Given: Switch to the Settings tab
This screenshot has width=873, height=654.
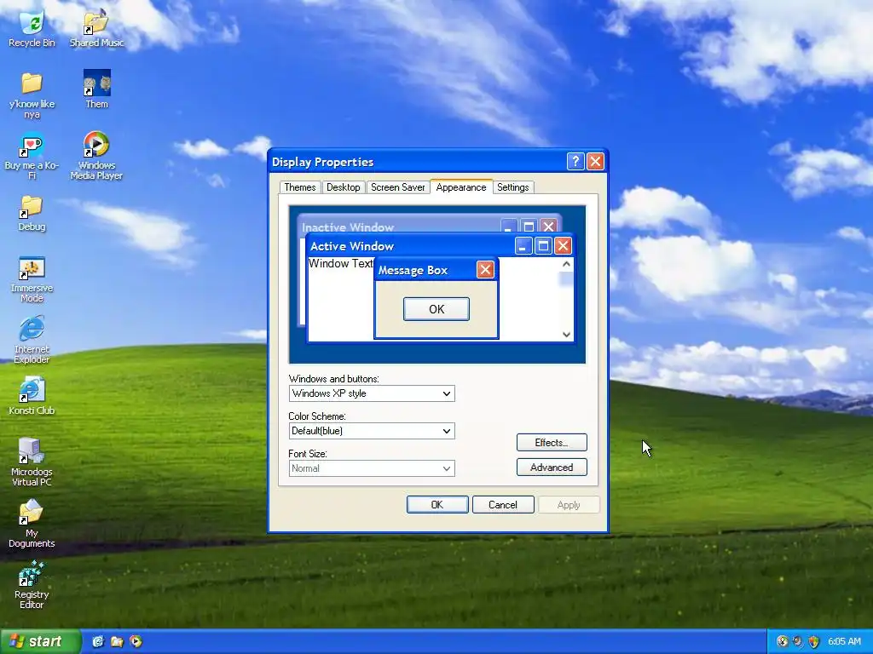Looking at the screenshot, I should click(x=512, y=187).
